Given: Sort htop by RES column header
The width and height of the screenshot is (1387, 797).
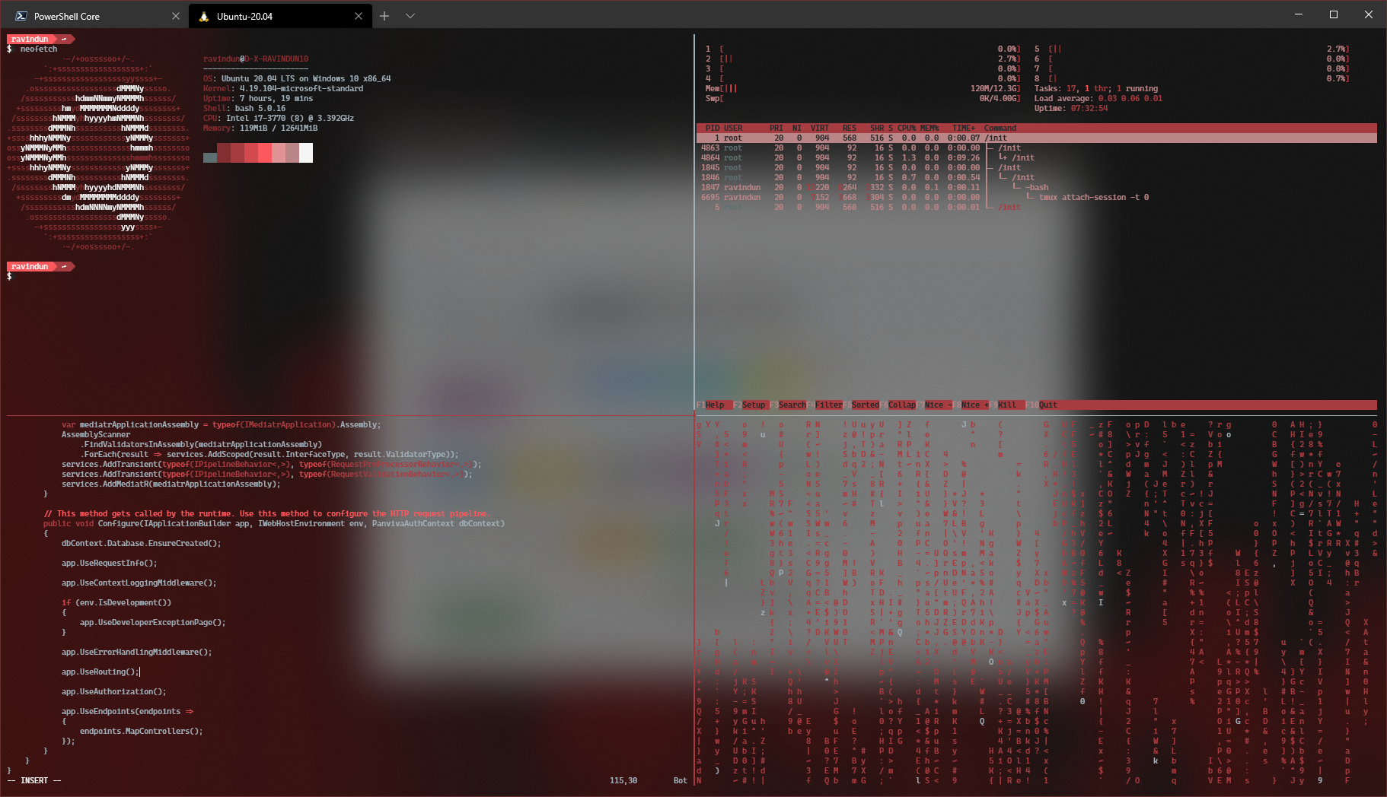Looking at the screenshot, I should 850,128.
